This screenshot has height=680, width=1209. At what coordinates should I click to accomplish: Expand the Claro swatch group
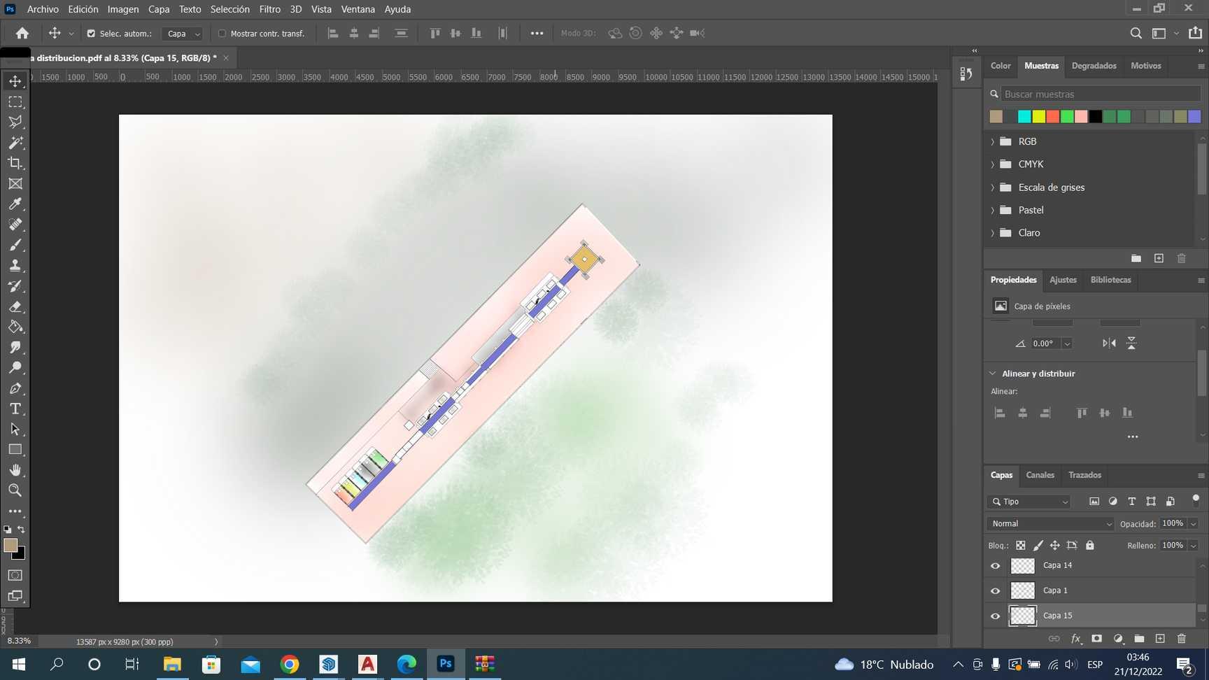click(992, 233)
